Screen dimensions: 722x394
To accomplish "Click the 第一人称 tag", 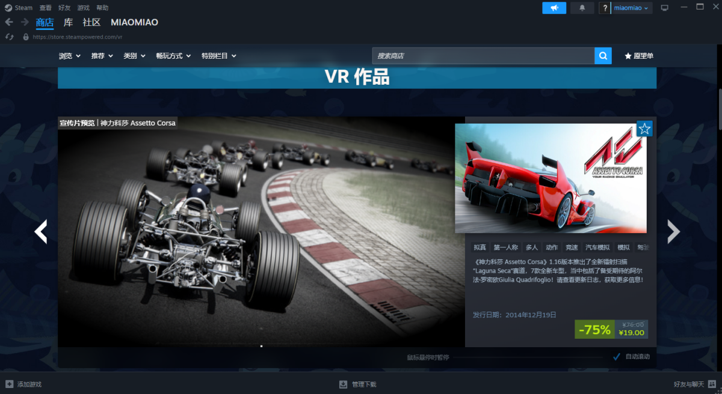I will click(x=506, y=247).
